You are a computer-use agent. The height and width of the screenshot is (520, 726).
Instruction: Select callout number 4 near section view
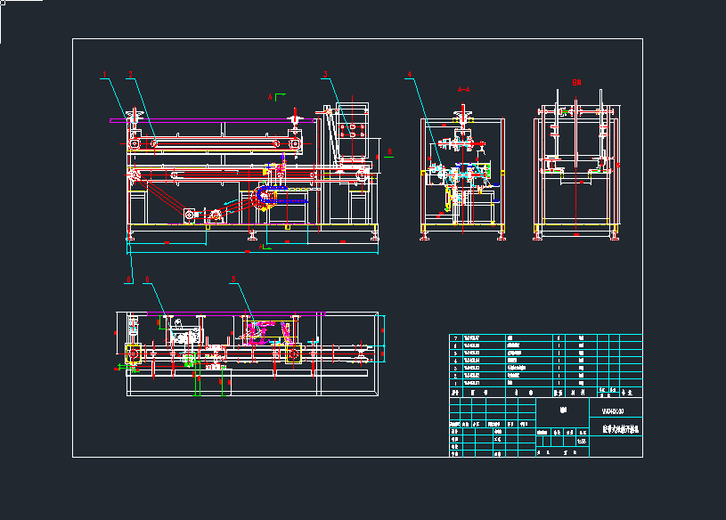click(x=410, y=75)
